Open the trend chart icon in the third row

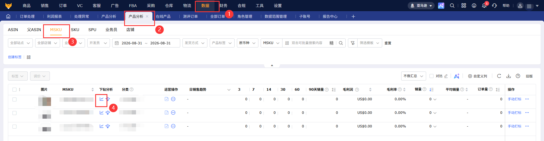click(101, 126)
